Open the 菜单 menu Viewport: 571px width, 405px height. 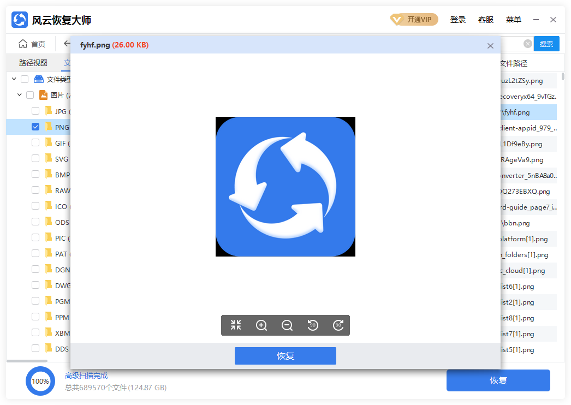[x=513, y=19]
